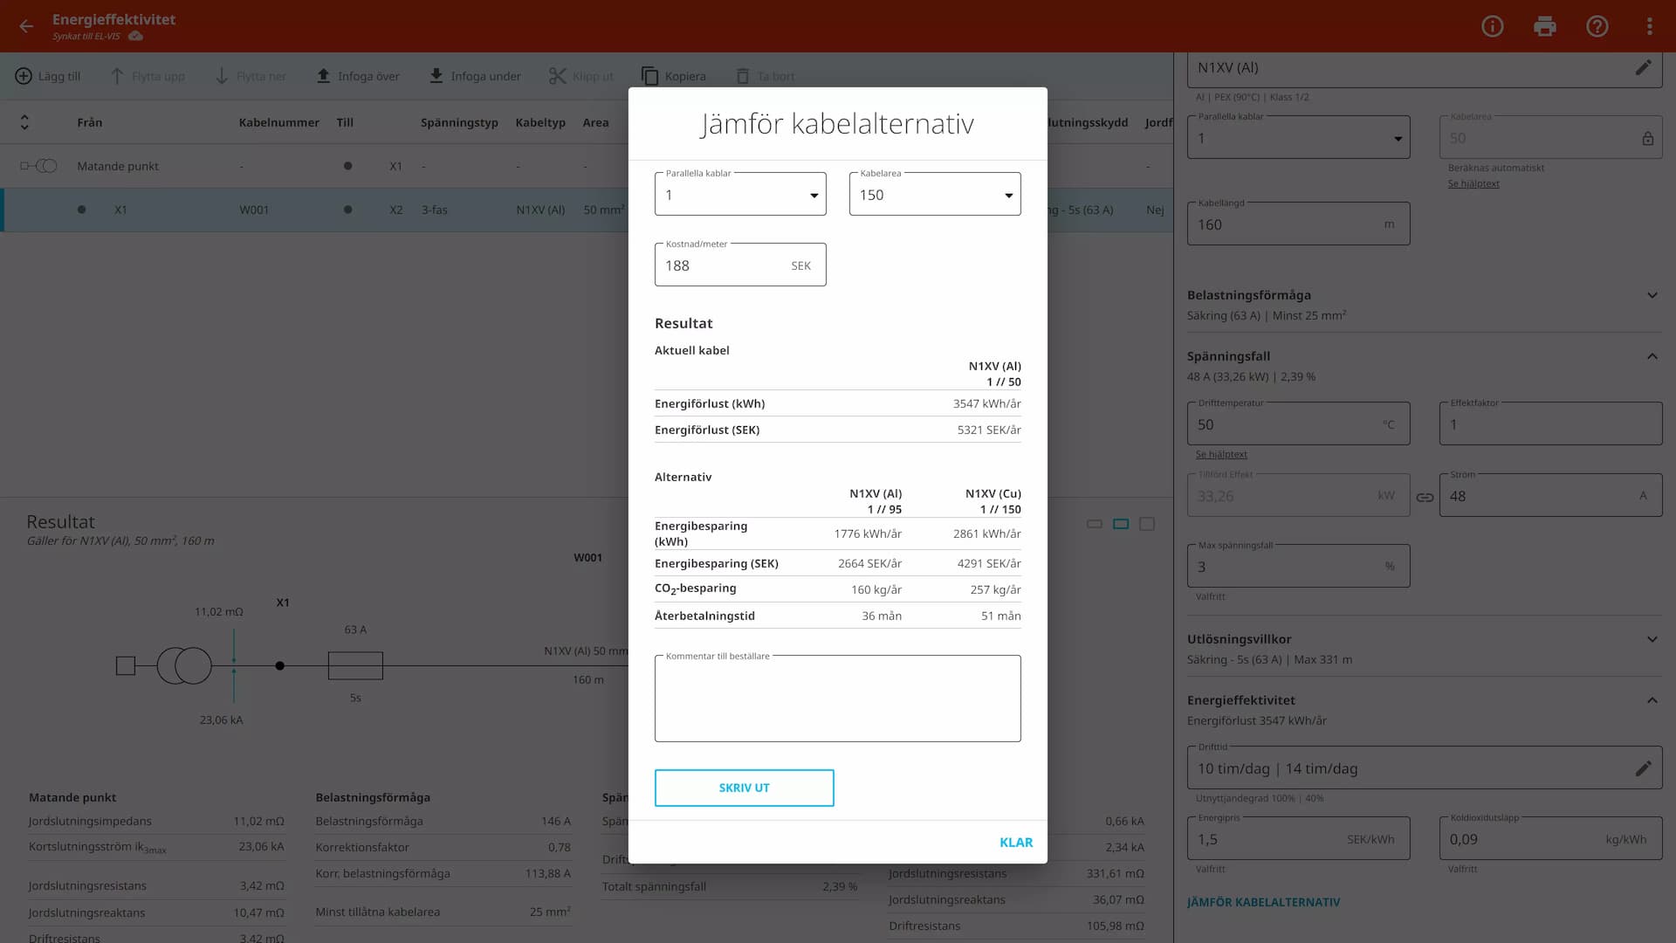Click link icon between Effekt and Ström
Viewport: 1676px width, 943px height.
(1425, 497)
